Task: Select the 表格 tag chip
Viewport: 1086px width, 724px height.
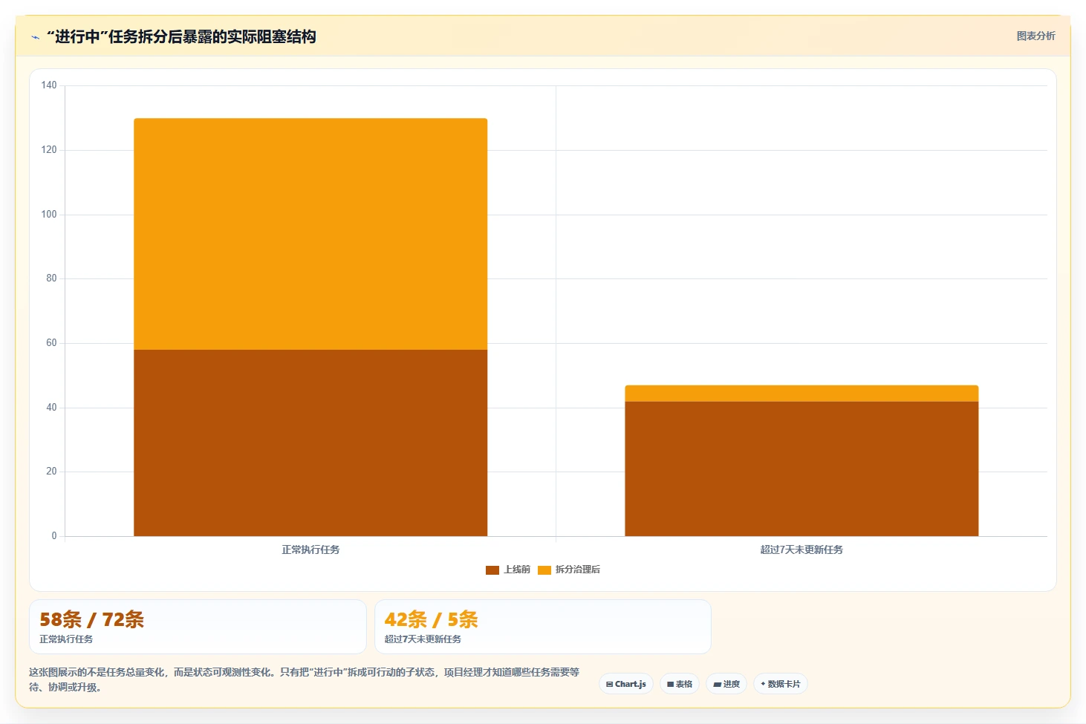Action: tap(680, 684)
